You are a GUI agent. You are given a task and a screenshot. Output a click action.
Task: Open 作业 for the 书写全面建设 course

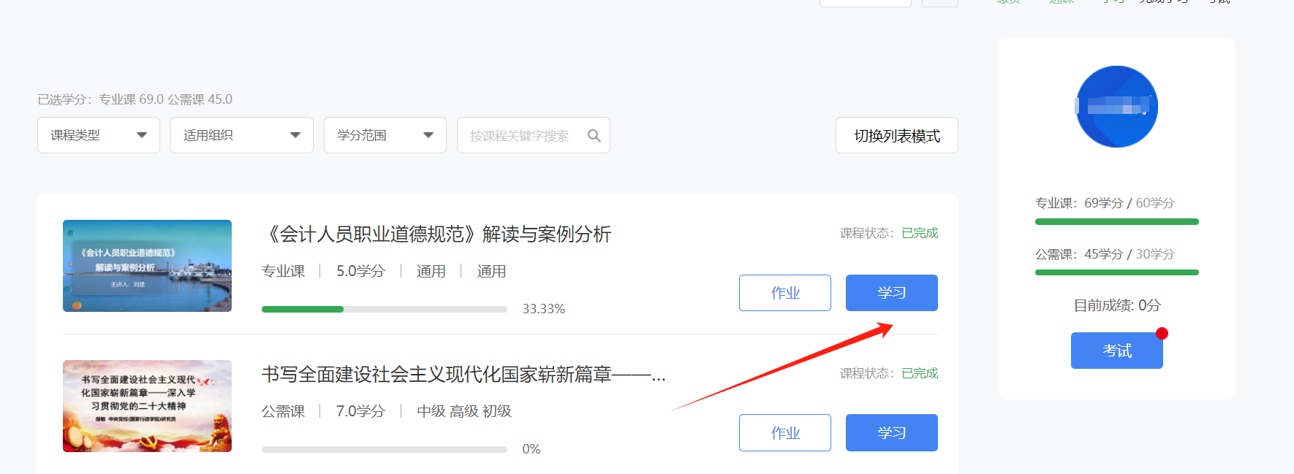coord(785,432)
